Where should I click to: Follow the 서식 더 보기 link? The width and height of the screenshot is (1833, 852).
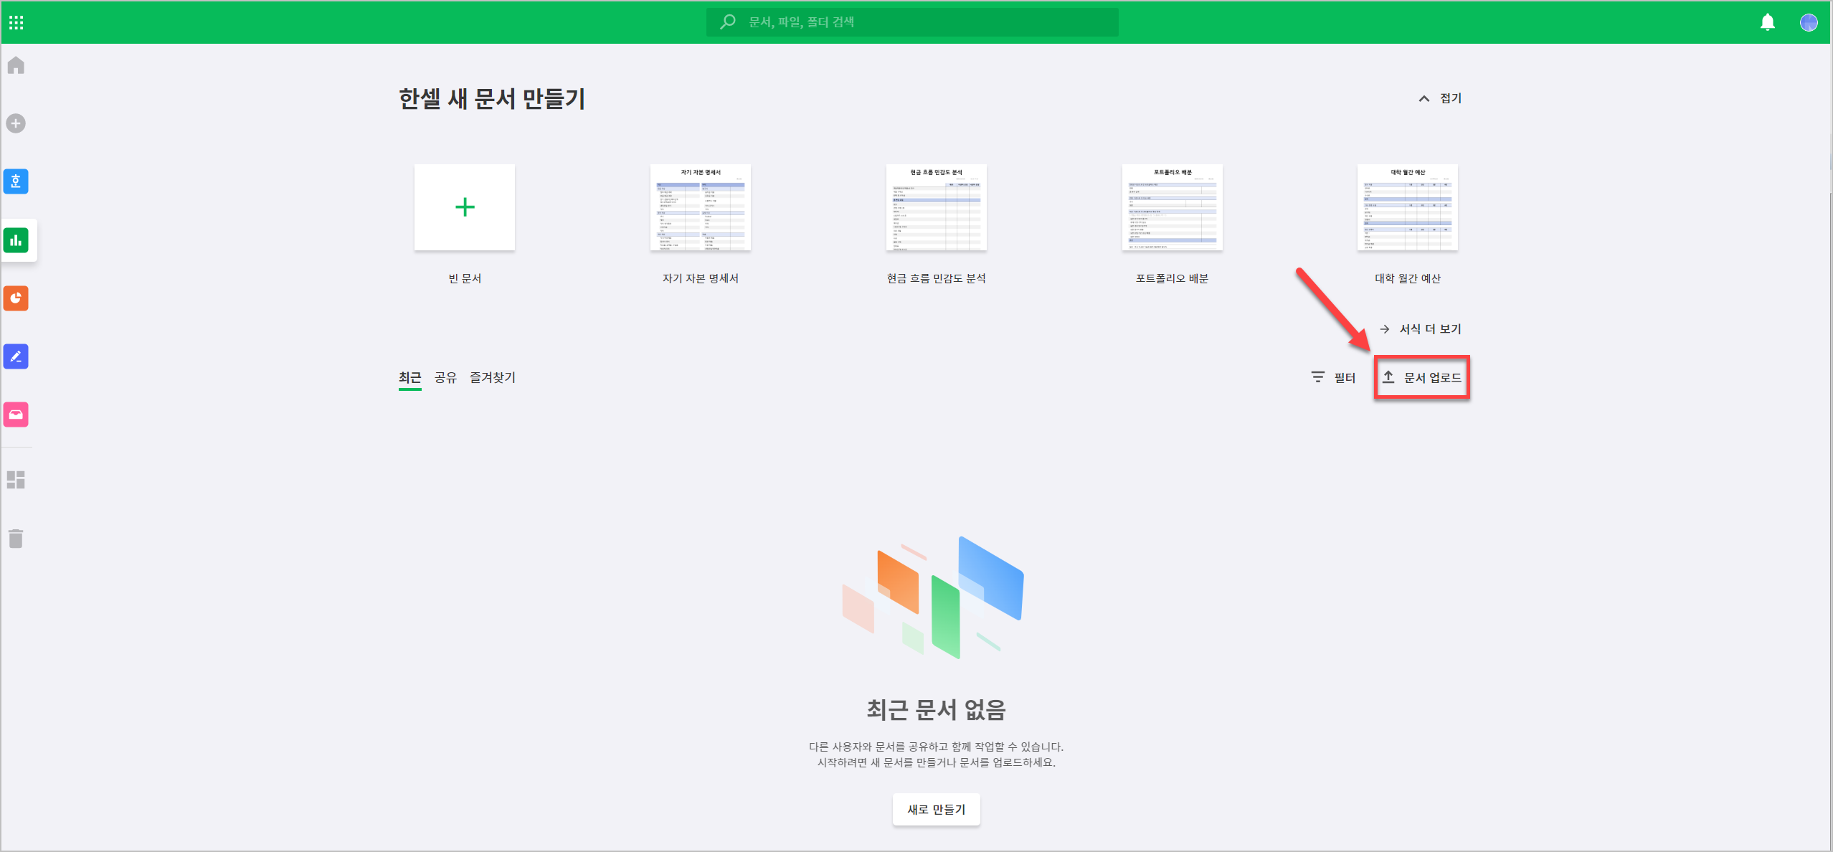point(1421,329)
